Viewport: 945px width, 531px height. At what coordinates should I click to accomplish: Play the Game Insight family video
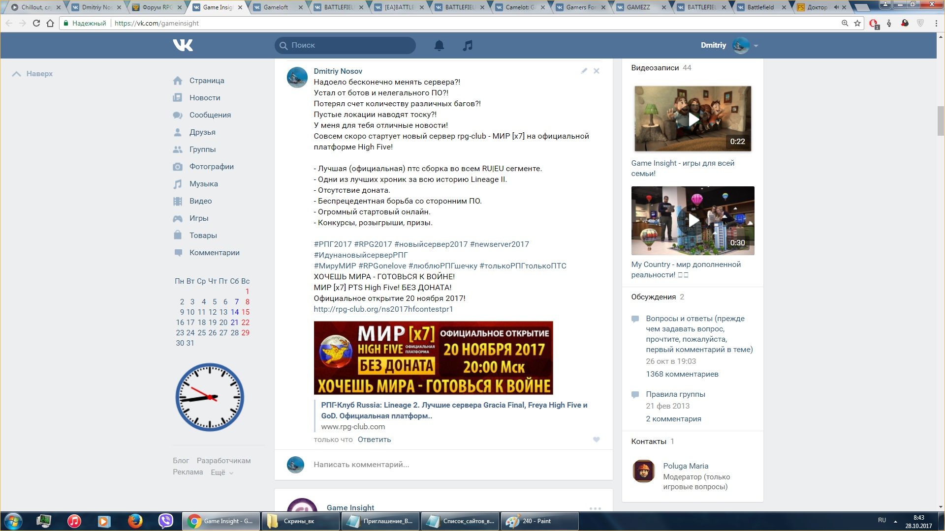tap(693, 119)
